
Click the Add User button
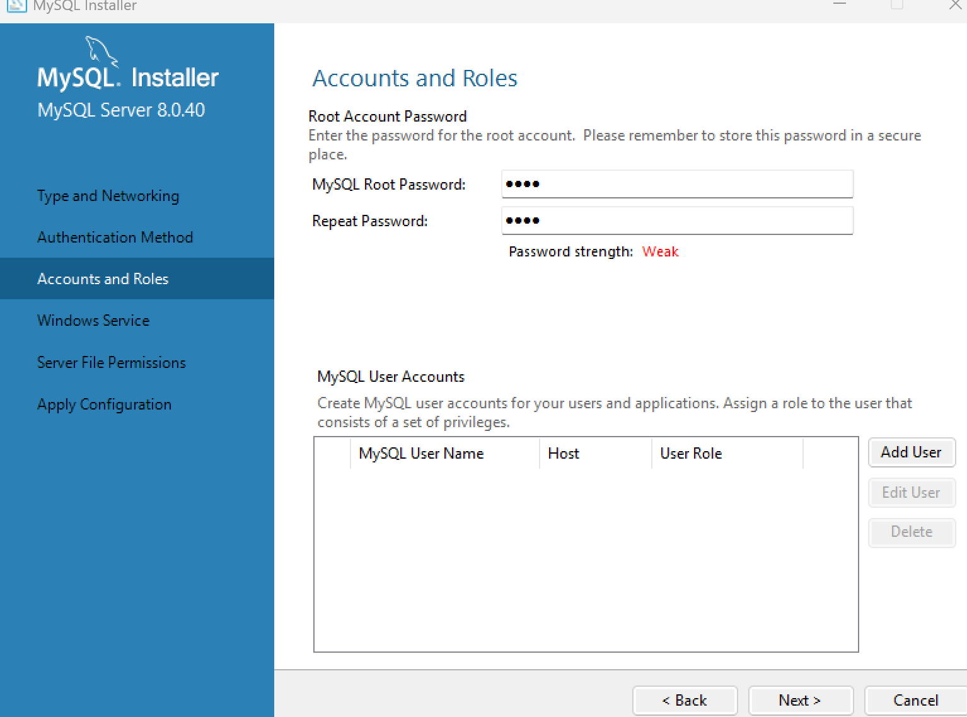click(x=912, y=452)
